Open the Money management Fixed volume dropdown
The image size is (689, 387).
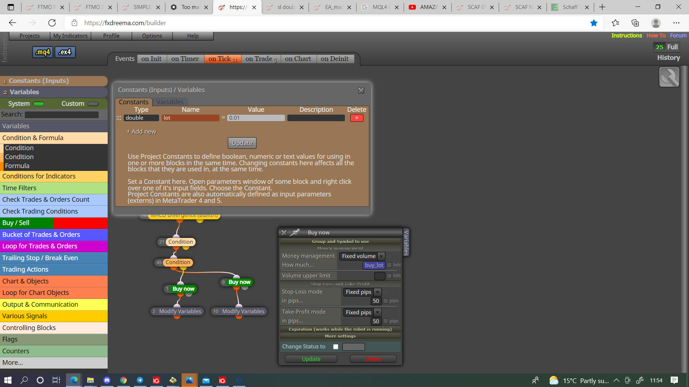click(362, 256)
